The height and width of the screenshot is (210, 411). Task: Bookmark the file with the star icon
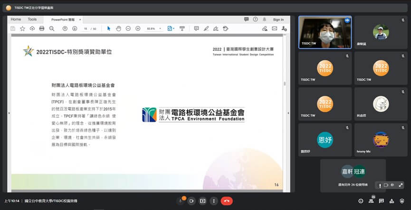(22, 29)
